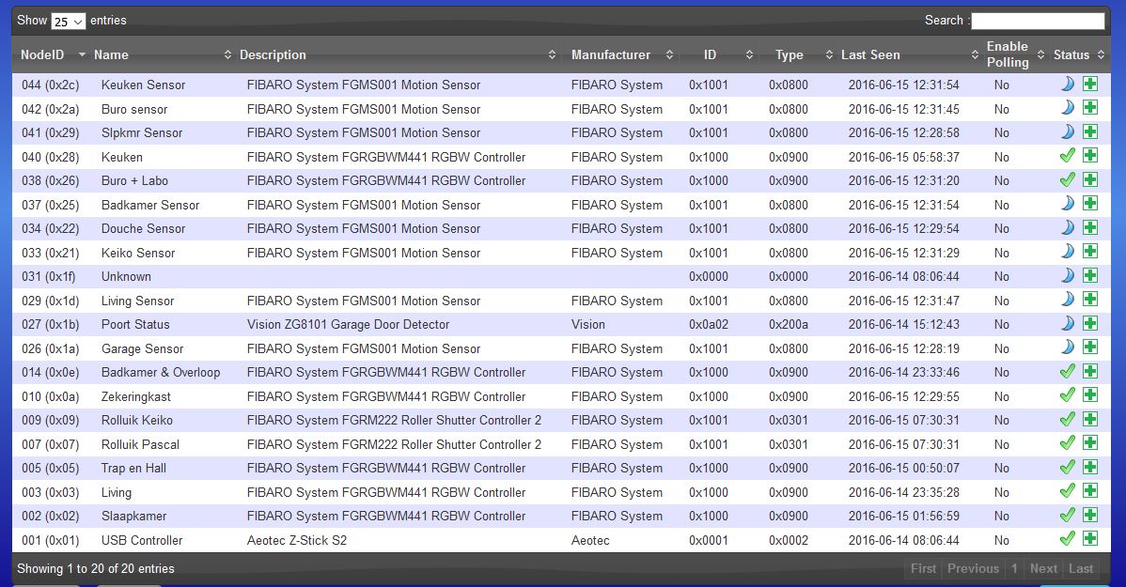Click checkmark icon for Slaapkamer row

pos(1068,515)
